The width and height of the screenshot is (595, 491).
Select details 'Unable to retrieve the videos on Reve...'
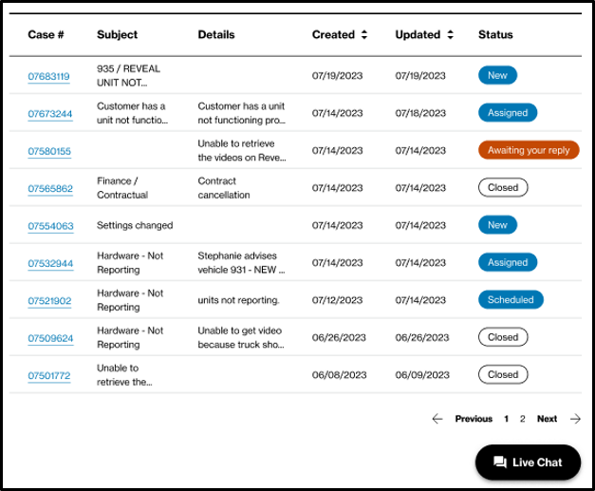pos(242,150)
